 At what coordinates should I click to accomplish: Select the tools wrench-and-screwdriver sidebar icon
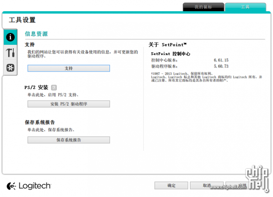[x=10, y=53]
